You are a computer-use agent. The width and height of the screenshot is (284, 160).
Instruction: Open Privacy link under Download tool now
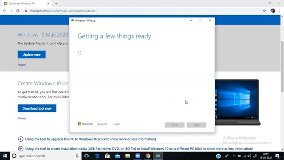[x=22, y=118]
